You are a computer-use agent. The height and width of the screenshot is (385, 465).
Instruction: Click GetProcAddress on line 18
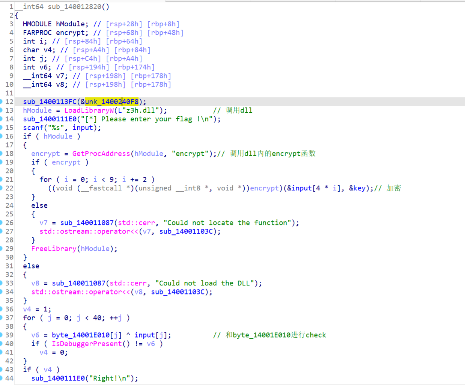101,154
